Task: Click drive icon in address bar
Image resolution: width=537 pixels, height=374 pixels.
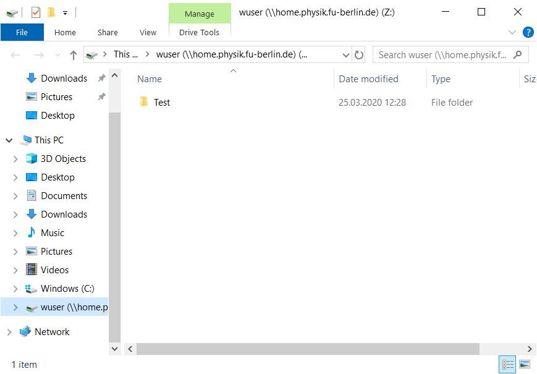Action: pyautogui.click(x=92, y=55)
